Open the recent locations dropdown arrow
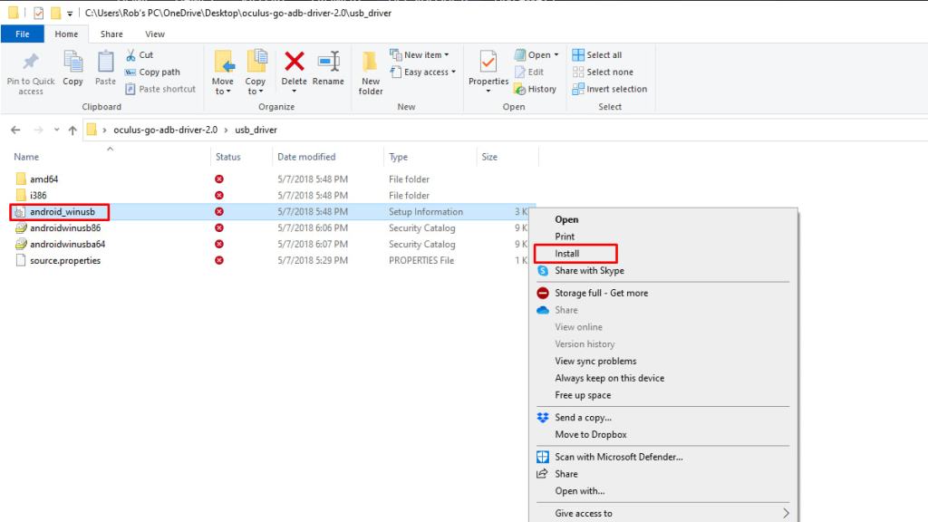This screenshot has width=928, height=522. (56, 130)
